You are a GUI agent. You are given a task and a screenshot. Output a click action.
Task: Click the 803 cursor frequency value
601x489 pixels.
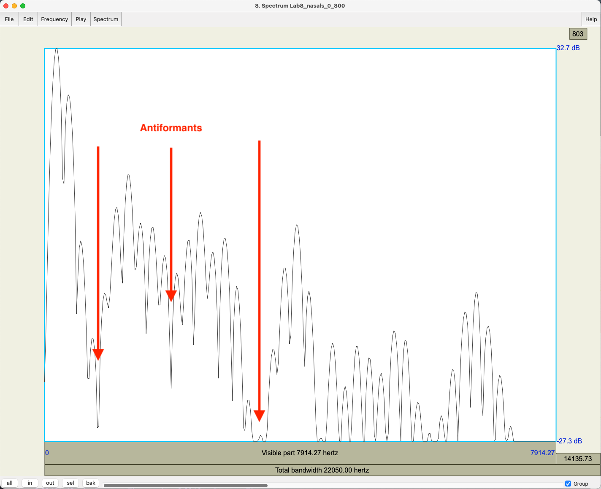pyautogui.click(x=578, y=34)
